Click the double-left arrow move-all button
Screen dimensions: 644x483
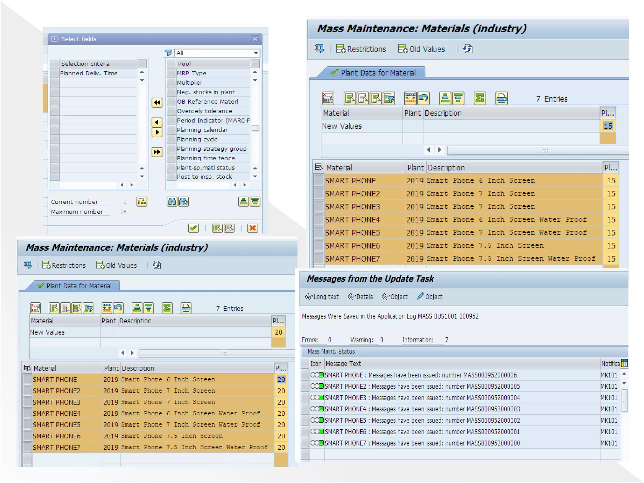point(157,103)
